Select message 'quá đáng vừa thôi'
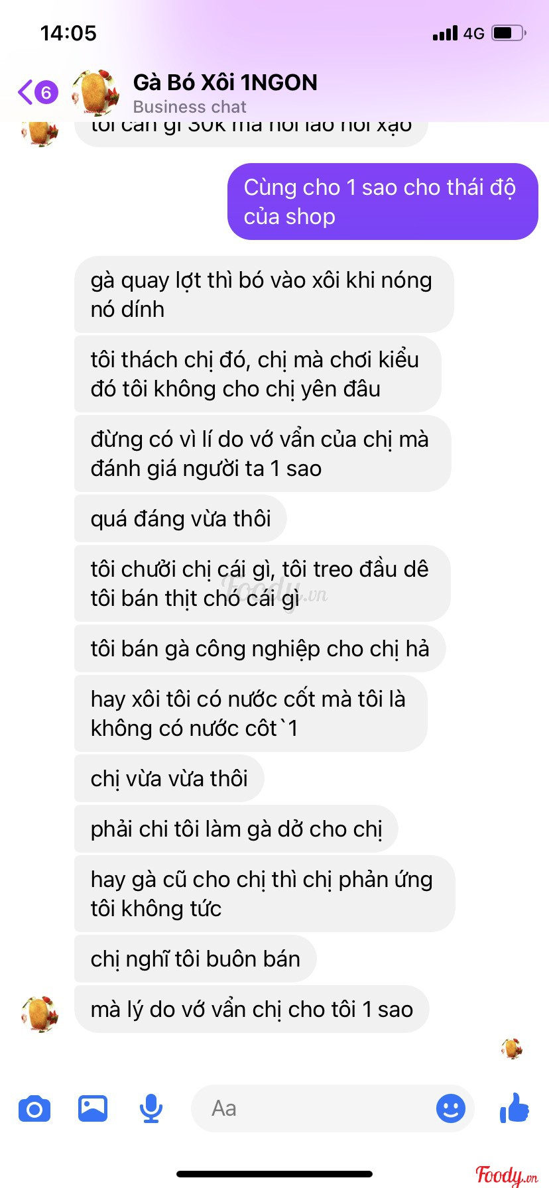This screenshot has width=549, height=1188. click(x=180, y=518)
